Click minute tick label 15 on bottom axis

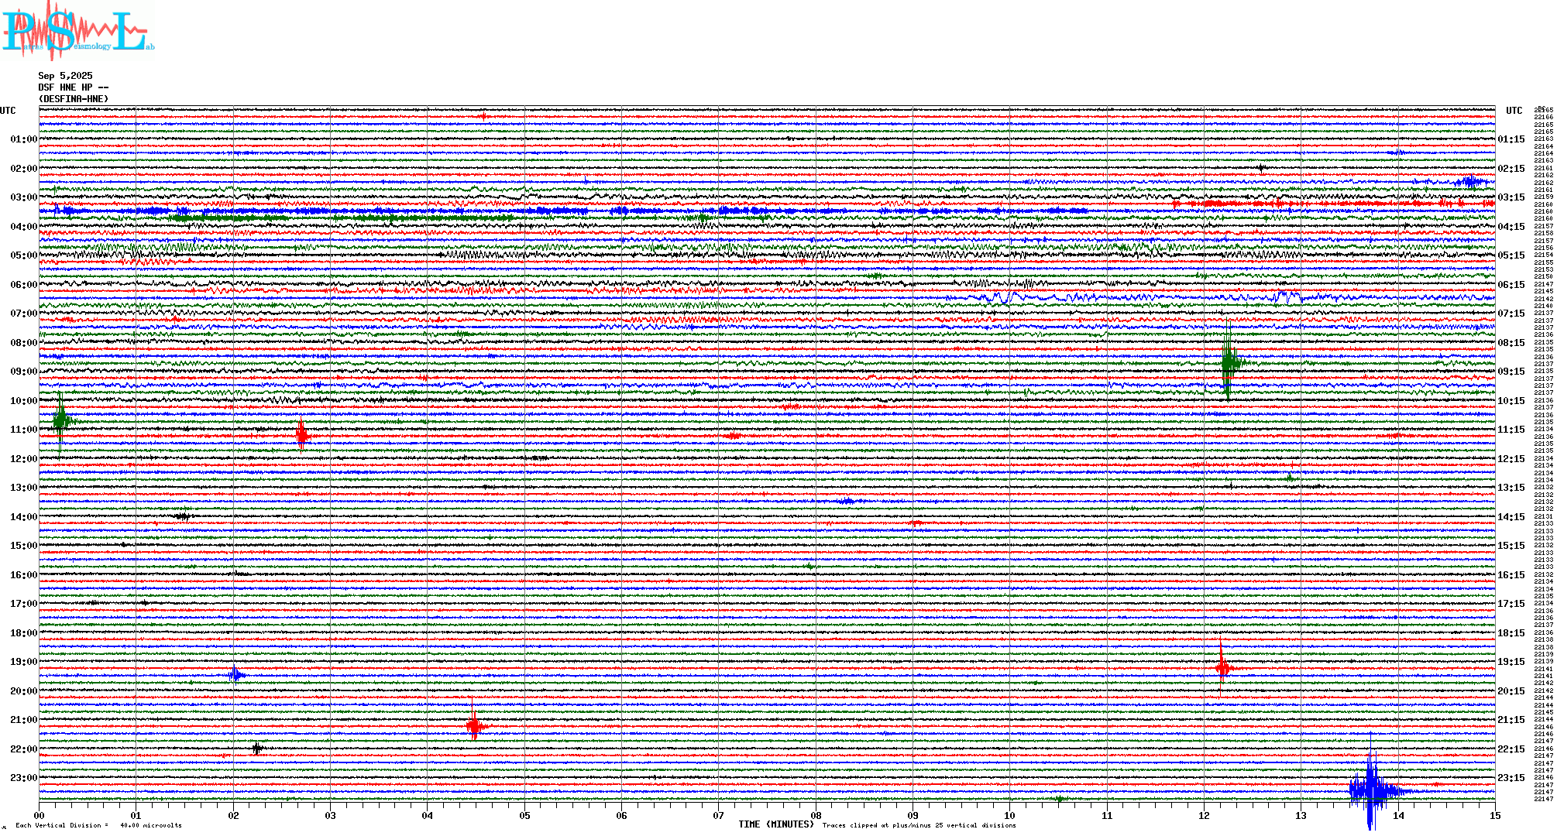click(1495, 816)
